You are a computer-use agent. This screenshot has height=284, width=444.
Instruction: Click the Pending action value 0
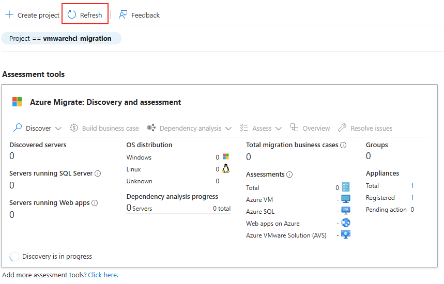(412, 210)
